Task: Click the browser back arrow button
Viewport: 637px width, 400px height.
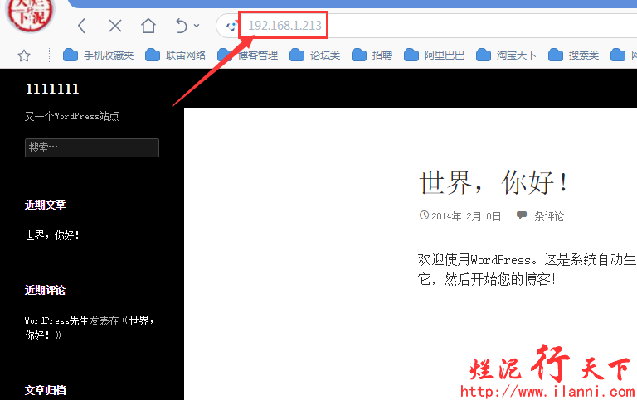Action: point(81,26)
